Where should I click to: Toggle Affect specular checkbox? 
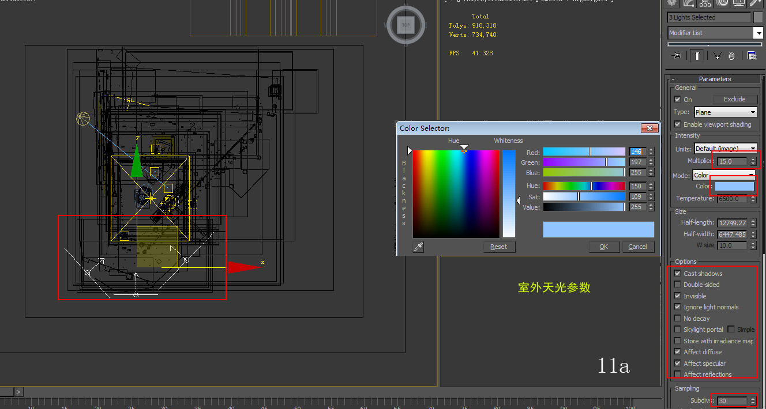point(678,363)
